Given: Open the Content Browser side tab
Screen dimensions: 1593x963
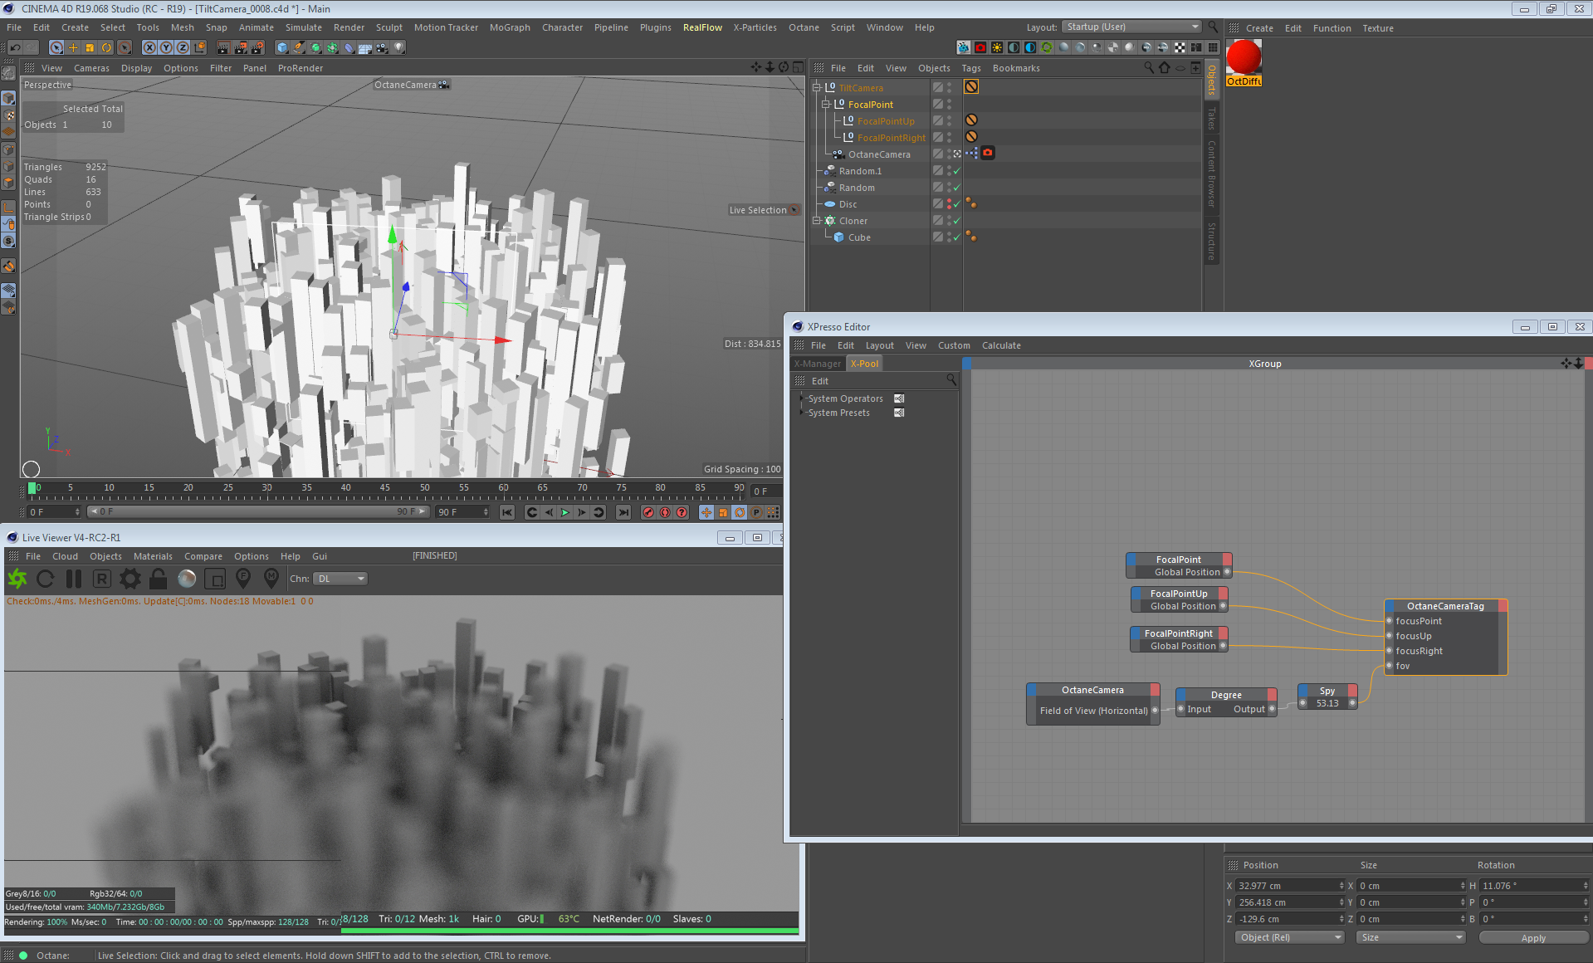Looking at the screenshot, I should (1212, 174).
